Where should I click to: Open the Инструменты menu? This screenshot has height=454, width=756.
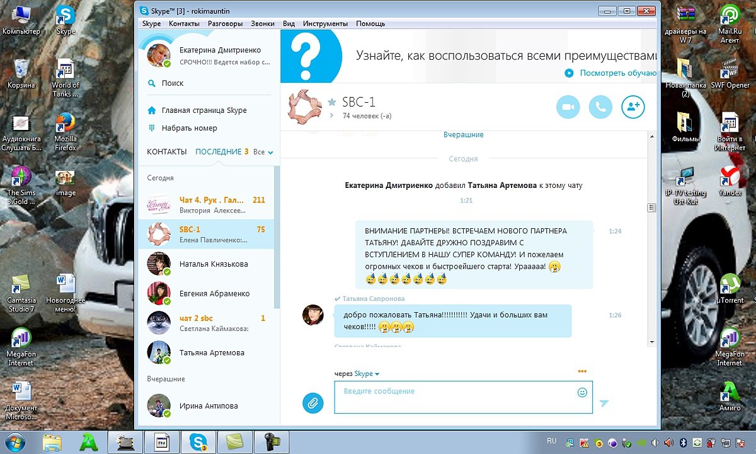(325, 24)
